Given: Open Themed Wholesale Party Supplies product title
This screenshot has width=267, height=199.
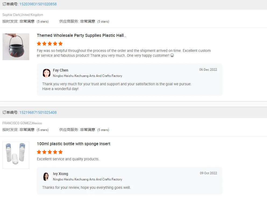Looking at the screenshot, I should point(81,35).
